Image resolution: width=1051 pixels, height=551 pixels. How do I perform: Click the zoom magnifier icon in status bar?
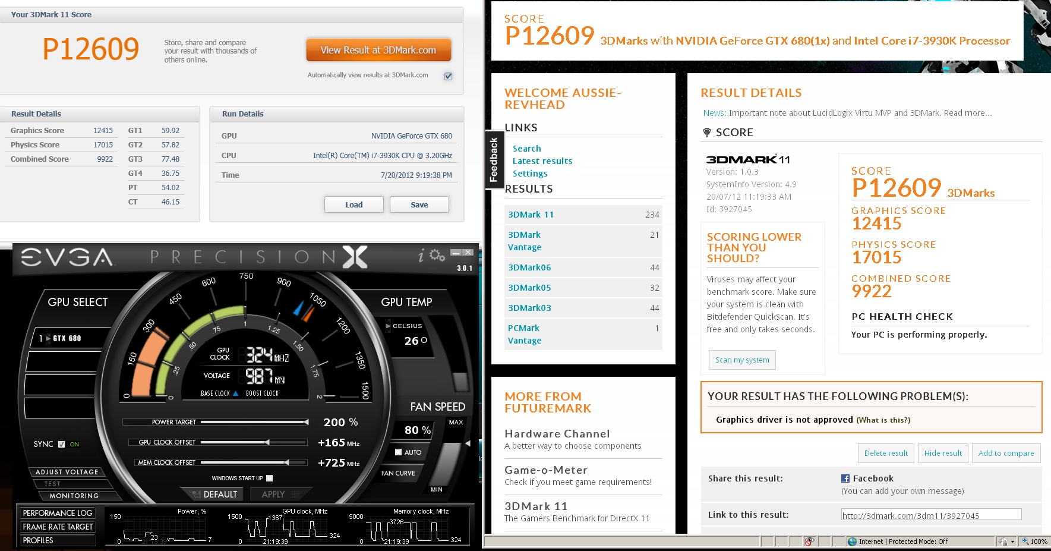coord(1025,541)
